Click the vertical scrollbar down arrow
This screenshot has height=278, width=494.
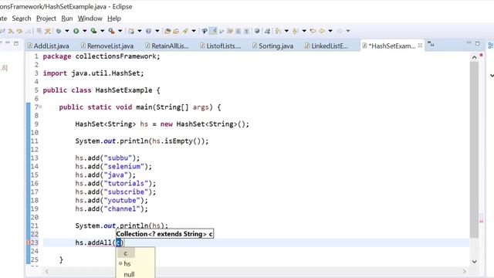tap(474, 262)
